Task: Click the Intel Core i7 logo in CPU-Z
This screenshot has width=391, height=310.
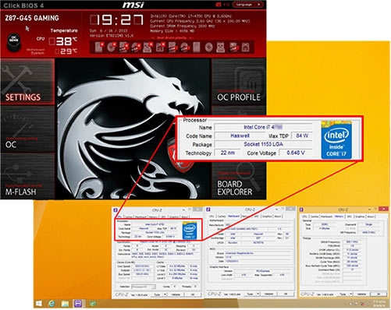Action: pos(190,231)
